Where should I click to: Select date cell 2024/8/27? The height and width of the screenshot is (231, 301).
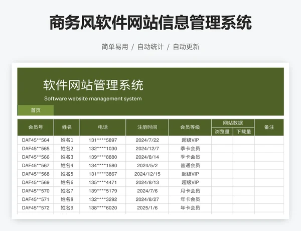pyautogui.click(x=147, y=199)
